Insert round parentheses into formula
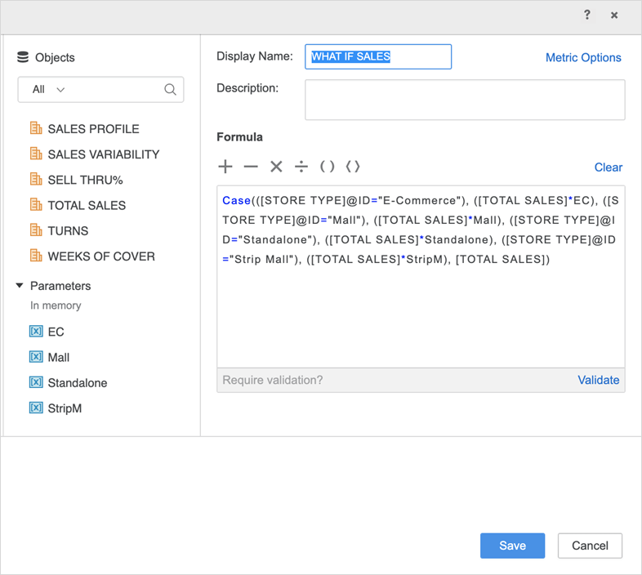642x575 pixels. [x=328, y=167]
